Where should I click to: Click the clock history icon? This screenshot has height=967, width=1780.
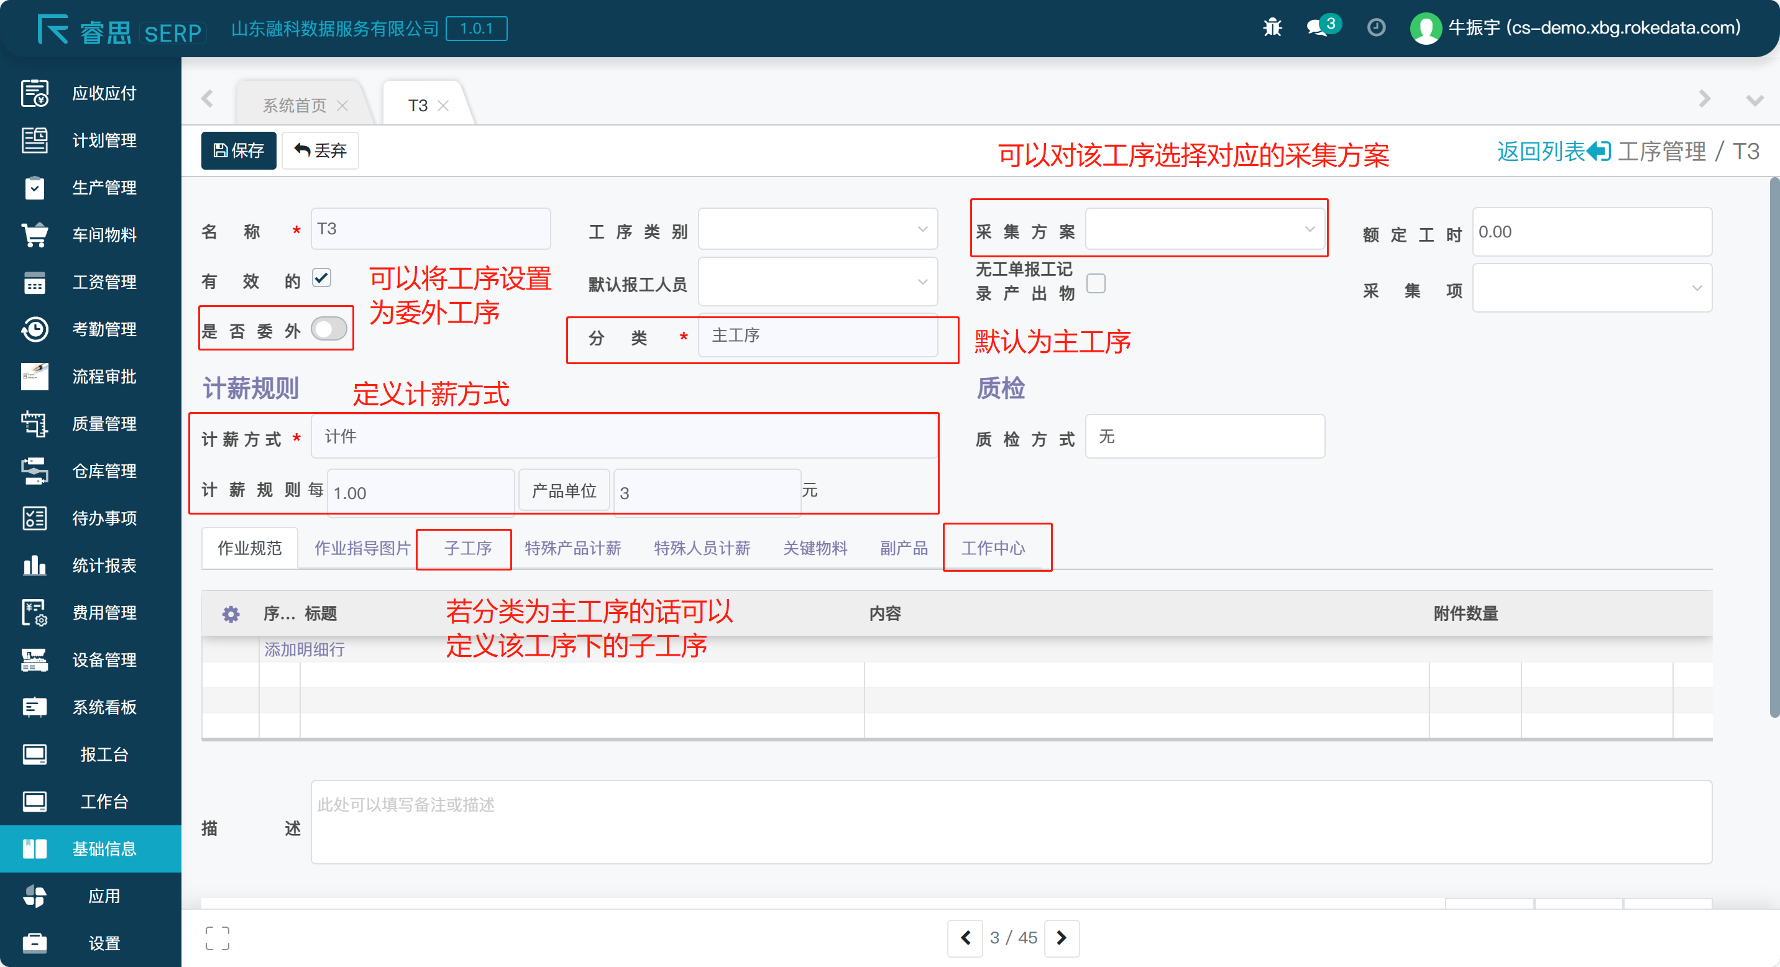[1376, 27]
